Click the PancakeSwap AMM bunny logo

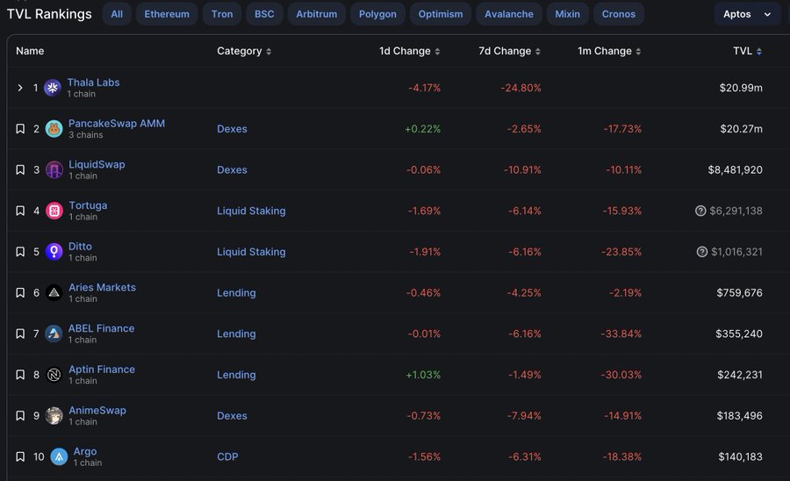point(54,129)
